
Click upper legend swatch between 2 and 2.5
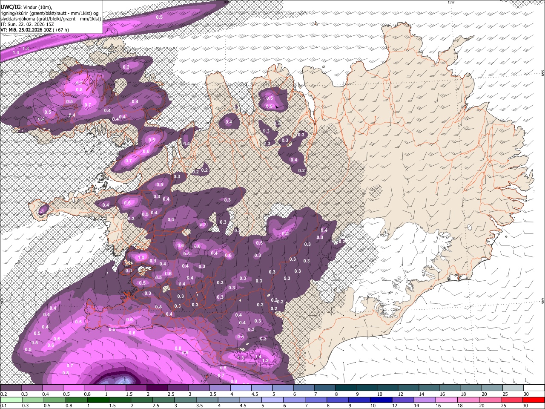click(x=157, y=388)
